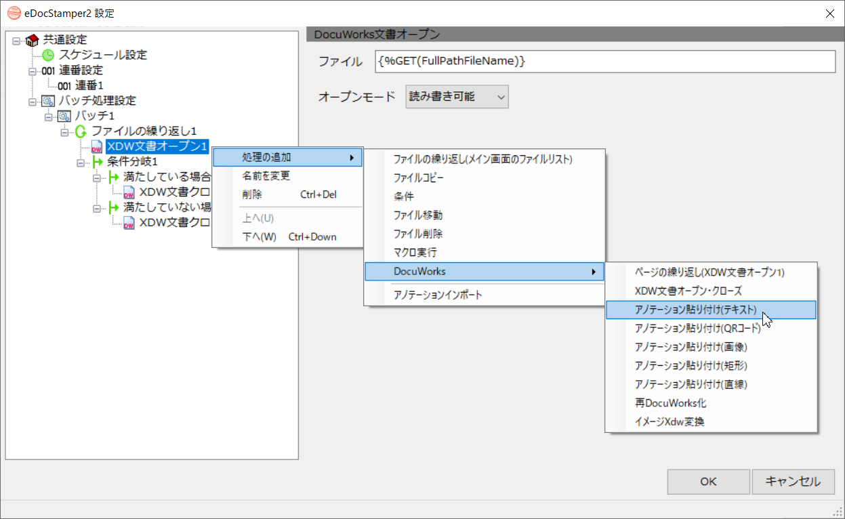Select ファイルの繰り返し1 tree item
Viewport: 845px width, 519px height.
click(x=144, y=131)
